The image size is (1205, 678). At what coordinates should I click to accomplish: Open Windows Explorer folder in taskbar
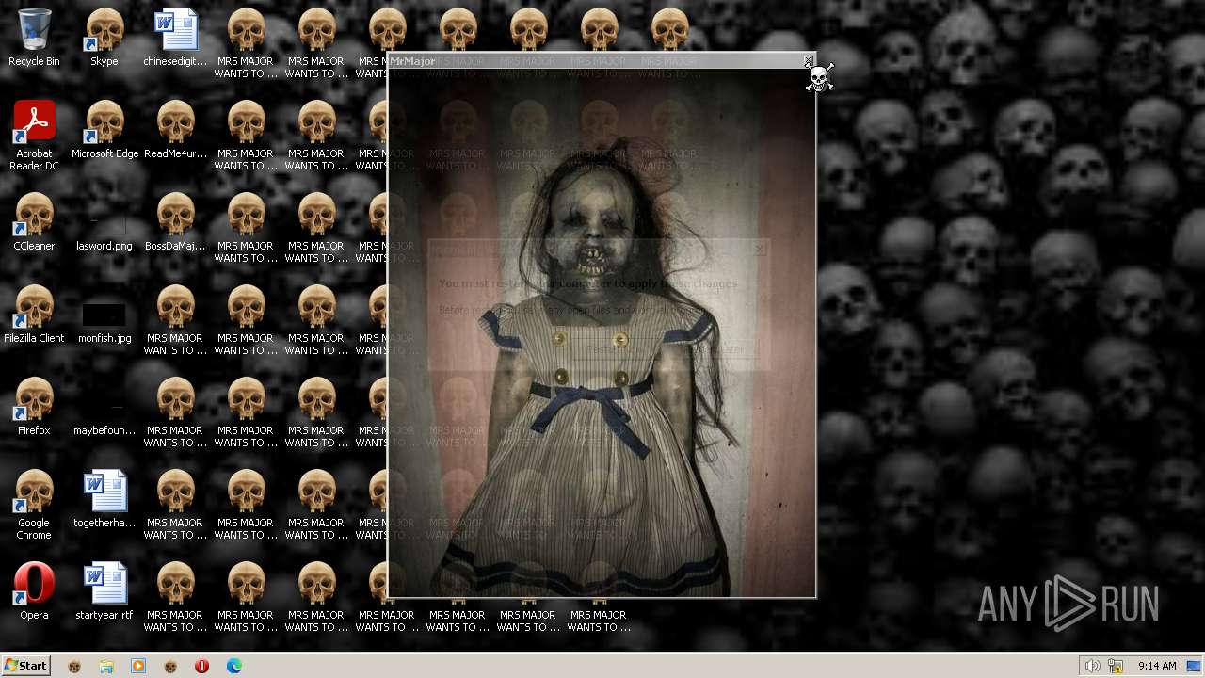click(x=106, y=666)
